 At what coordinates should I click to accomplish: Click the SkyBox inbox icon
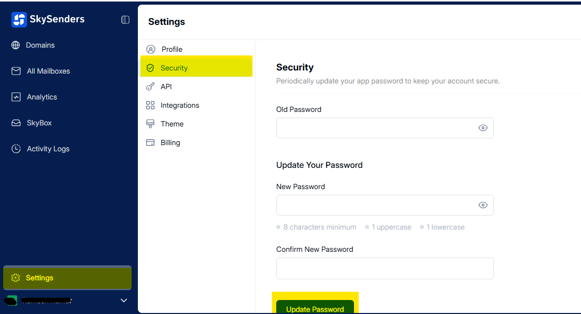[16, 123]
